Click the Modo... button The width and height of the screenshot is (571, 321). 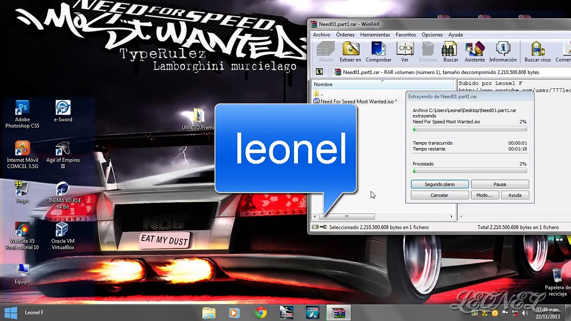(484, 195)
